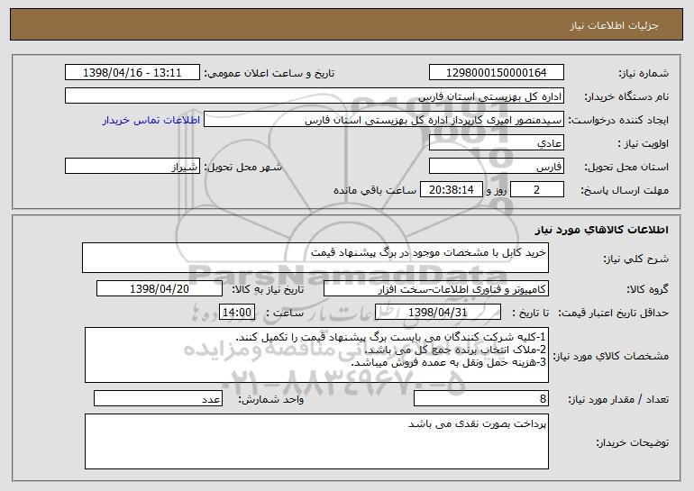Click the label تاریخ نیاز به کالا
This screenshot has width=694, height=491.
point(268,289)
